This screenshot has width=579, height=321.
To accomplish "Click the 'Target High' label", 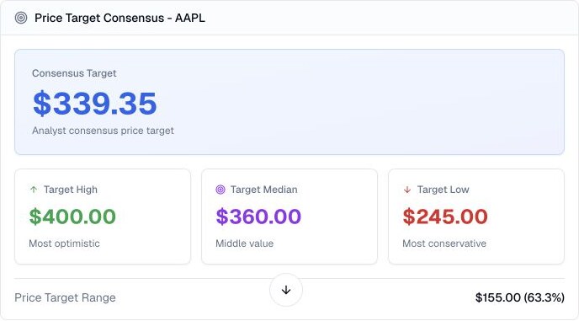I will [x=71, y=190].
